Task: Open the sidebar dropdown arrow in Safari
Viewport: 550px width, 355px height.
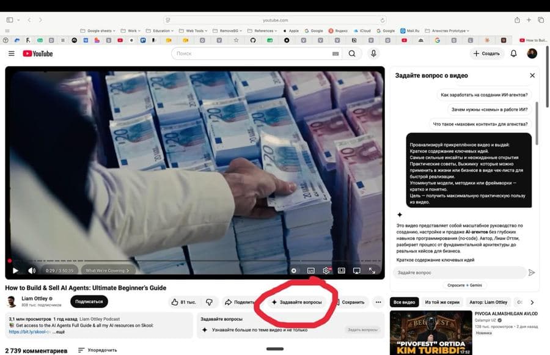Action: 18,20
